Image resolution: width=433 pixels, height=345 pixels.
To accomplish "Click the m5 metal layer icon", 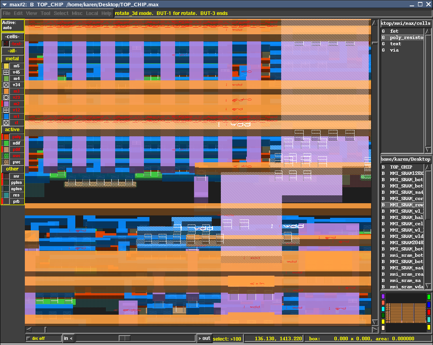I will [6, 66].
